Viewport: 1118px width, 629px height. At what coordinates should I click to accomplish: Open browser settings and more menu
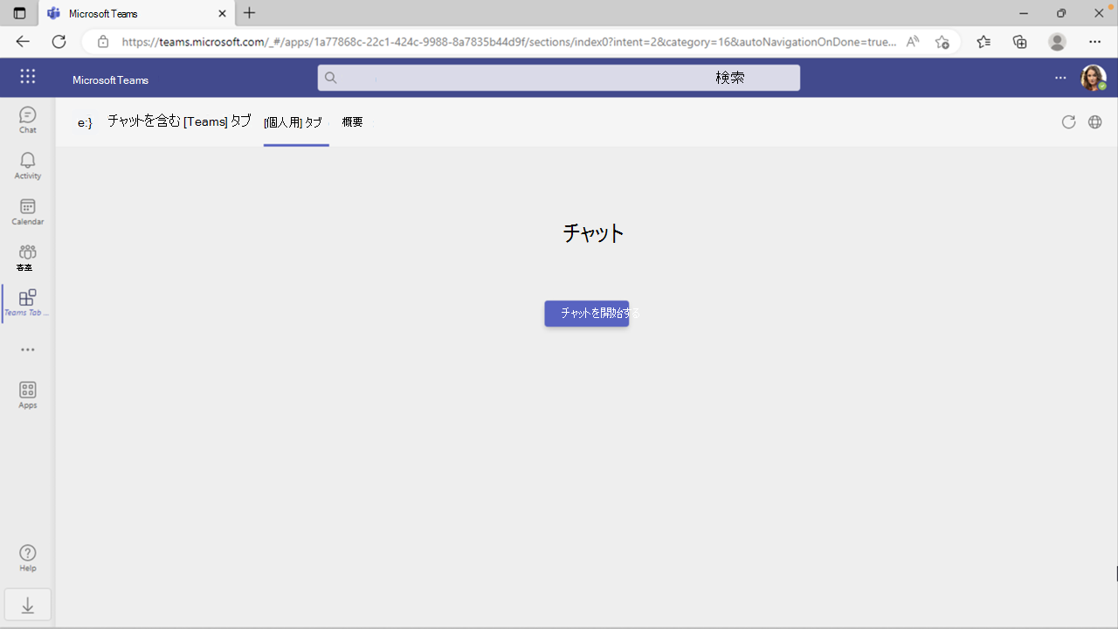pyautogui.click(x=1094, y=42)
